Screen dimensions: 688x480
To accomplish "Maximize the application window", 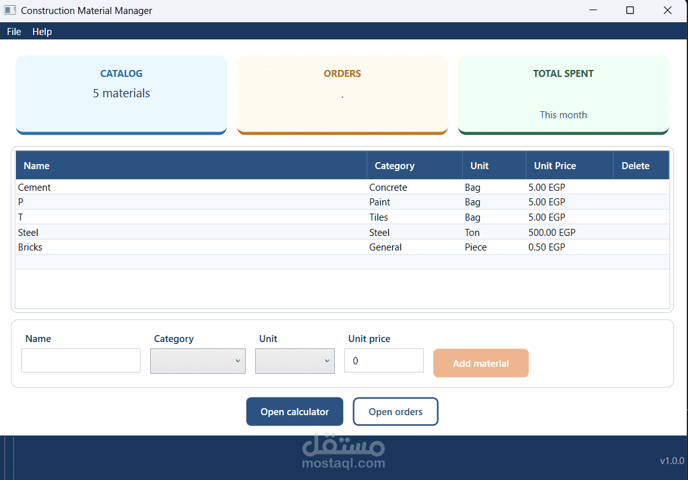I will pos(630,10).
